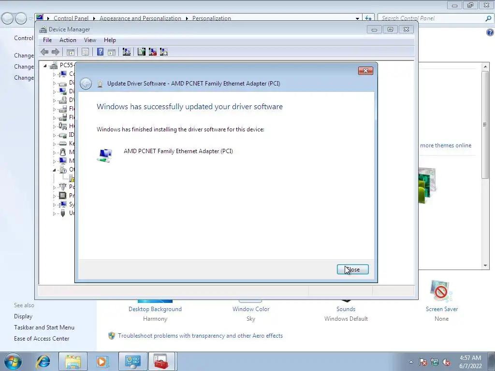Open the File menu in Device Manager
The image size is (495, 371).
point(47,40)
